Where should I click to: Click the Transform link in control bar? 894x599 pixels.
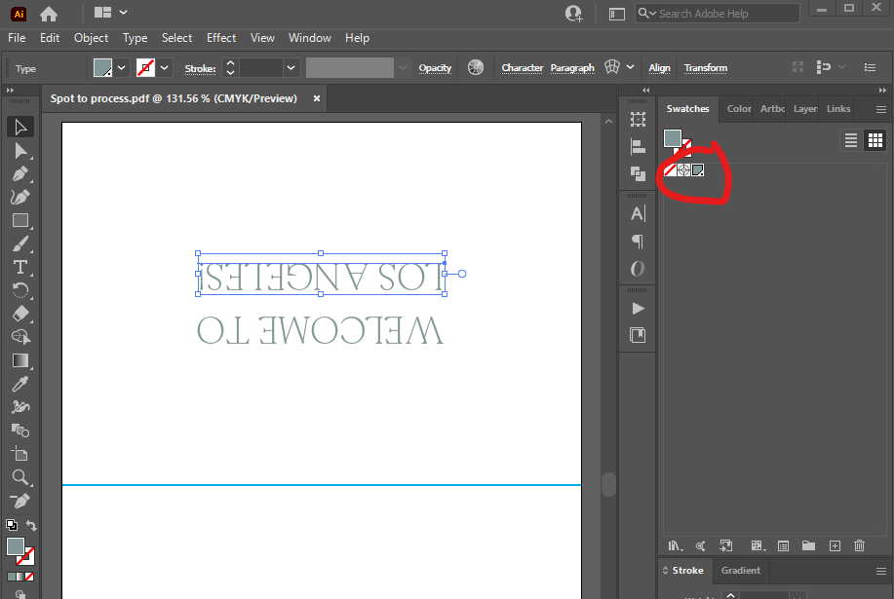point(706,68)
